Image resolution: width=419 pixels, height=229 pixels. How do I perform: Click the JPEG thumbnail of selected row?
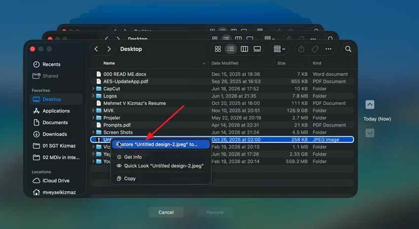(x=99, y=139)
